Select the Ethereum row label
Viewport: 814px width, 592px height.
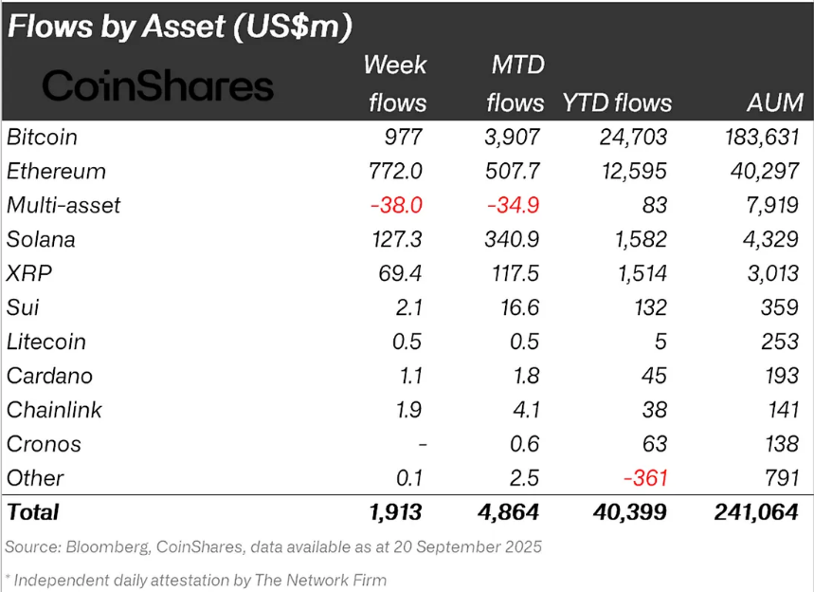coord(56,171)
